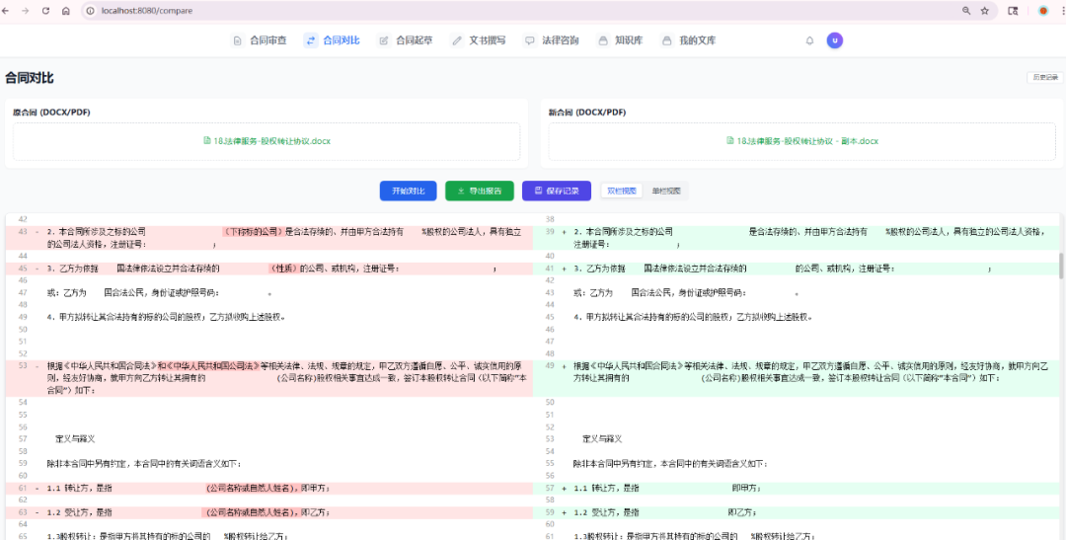The image size is (1066, 540).
Task: Open 历史记录 history button
Action: point(1043,77)
